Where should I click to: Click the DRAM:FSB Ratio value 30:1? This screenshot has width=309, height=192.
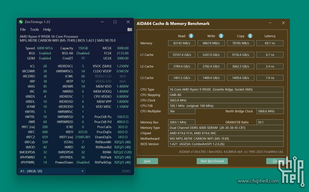pos(270,122)
